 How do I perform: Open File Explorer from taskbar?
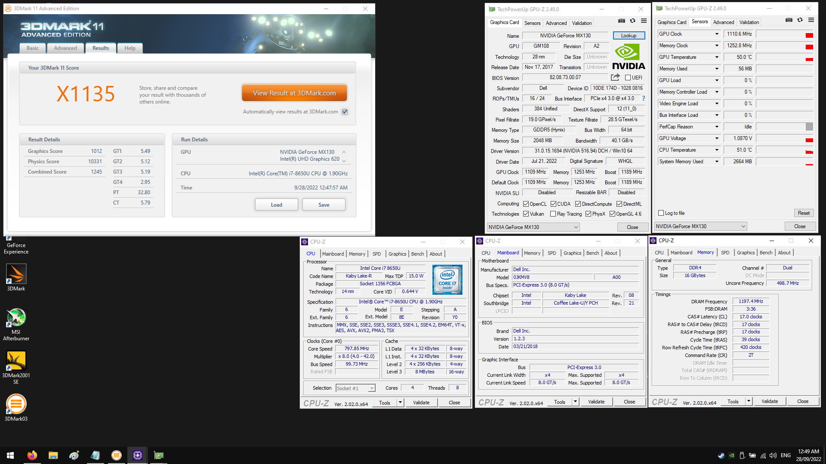coord(53,455)
